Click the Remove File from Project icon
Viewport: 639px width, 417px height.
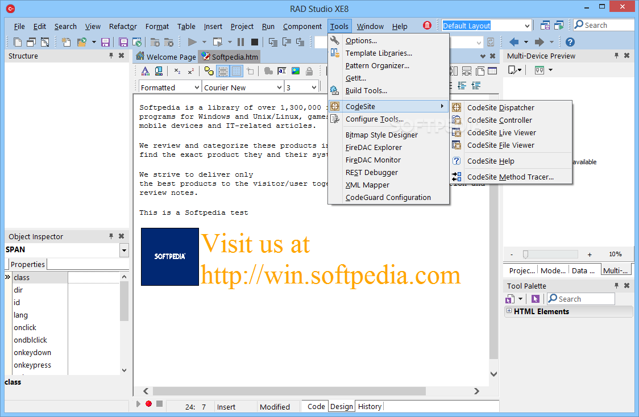click(169, 42)
